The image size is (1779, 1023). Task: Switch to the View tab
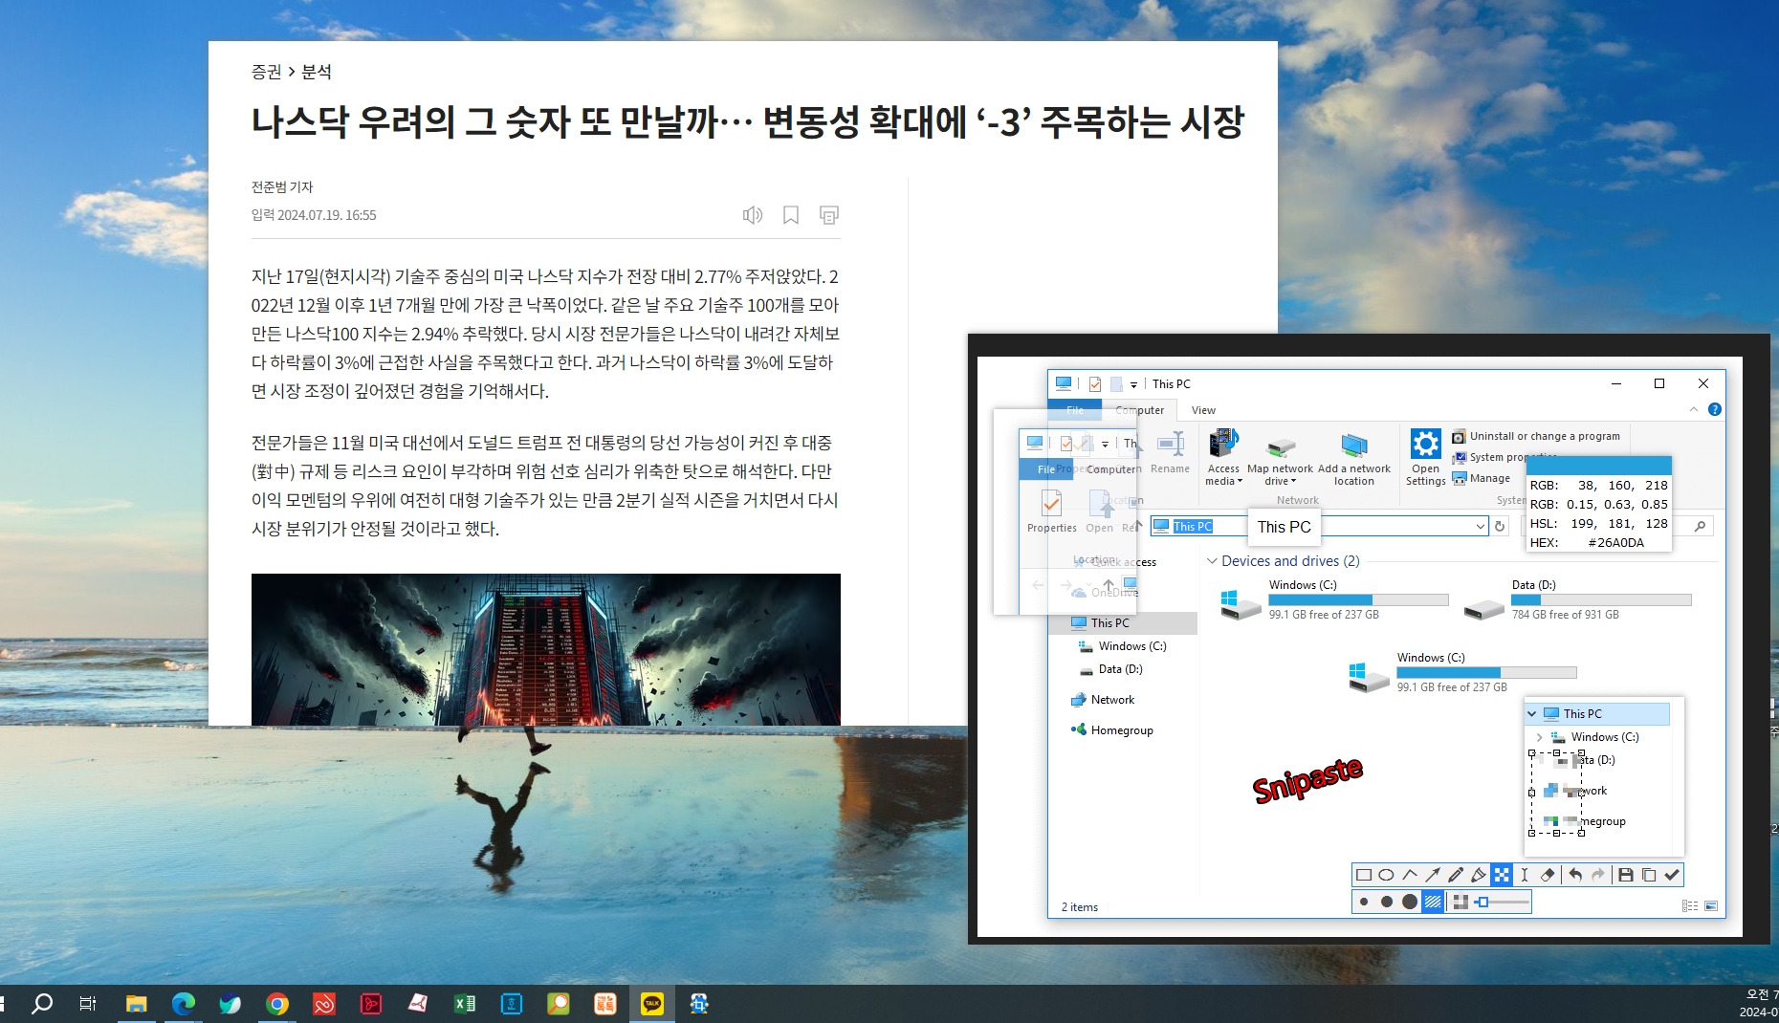(1202, 409)
